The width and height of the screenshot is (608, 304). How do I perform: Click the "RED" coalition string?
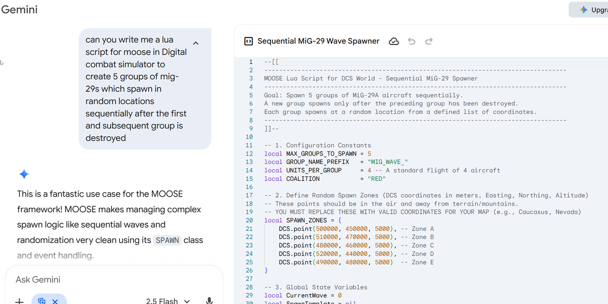tap(376, 179)
